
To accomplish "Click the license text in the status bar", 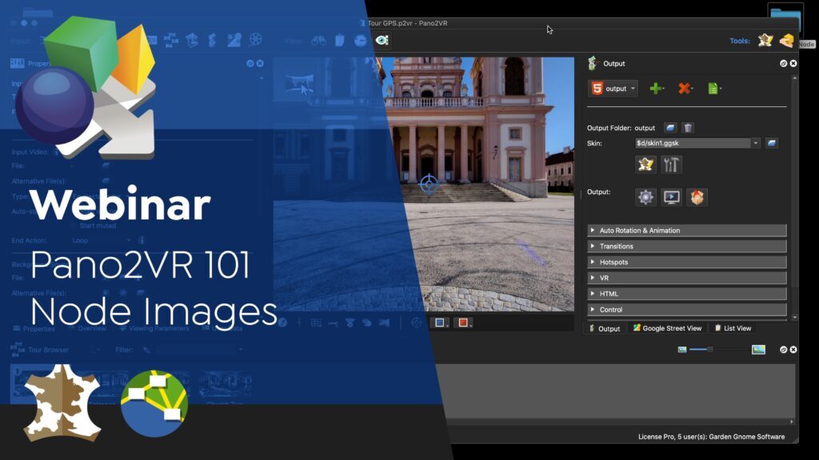I will point(711,437).
